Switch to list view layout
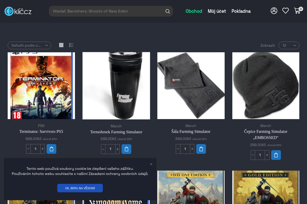 pyautogui.click(x=71, y=45)
